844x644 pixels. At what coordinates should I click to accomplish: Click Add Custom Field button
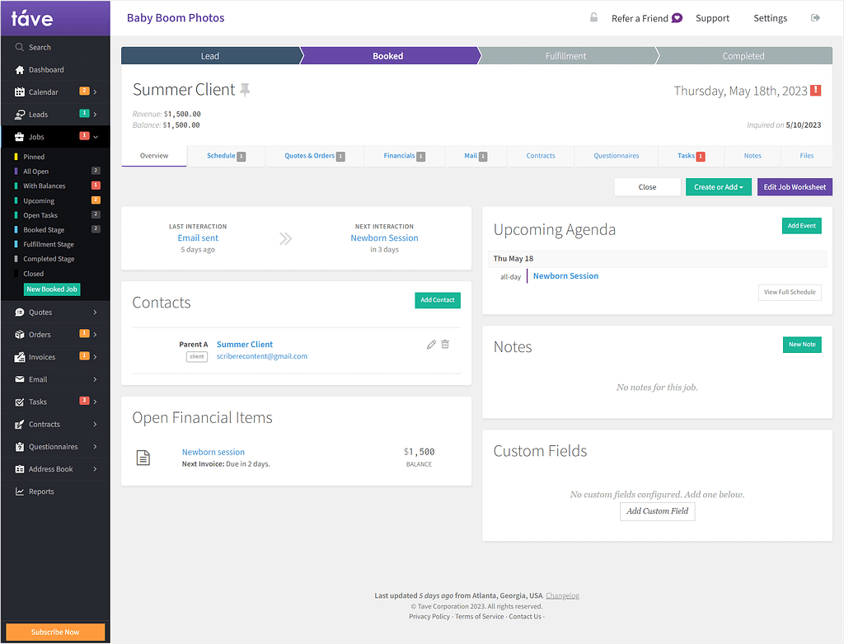pos(657,511)
